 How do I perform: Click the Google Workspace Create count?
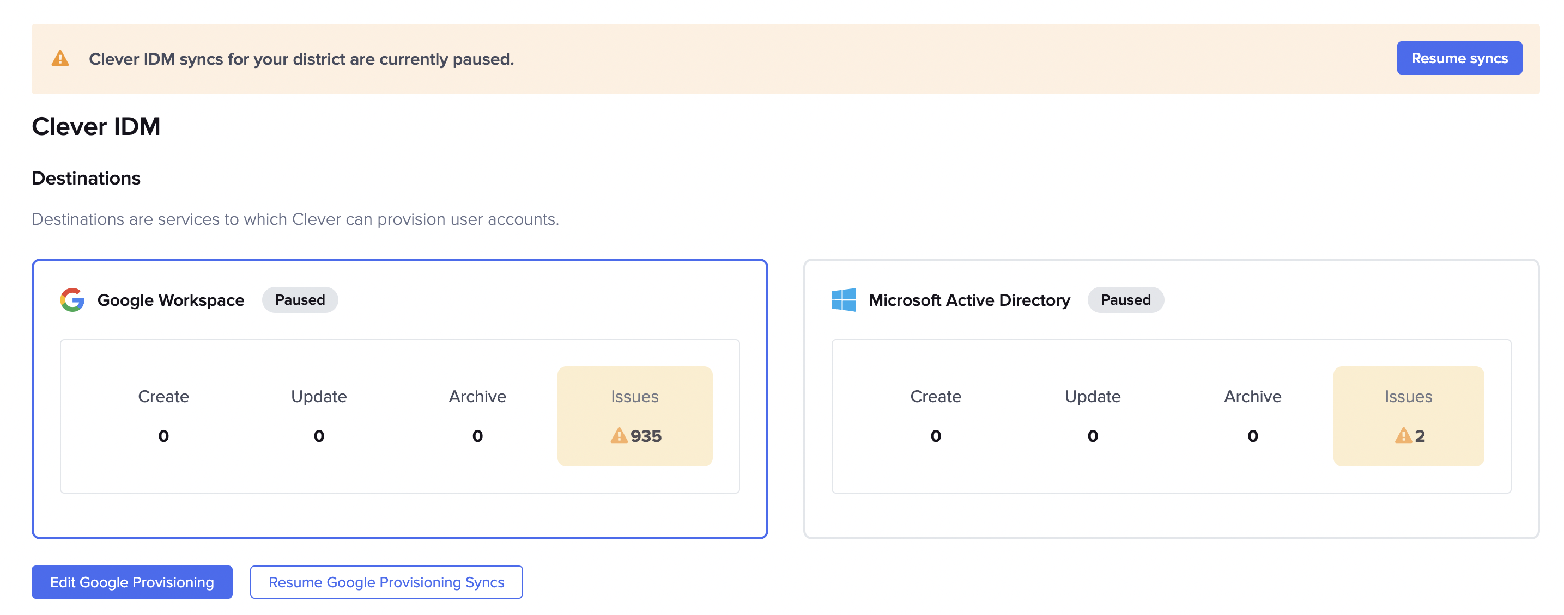(163, 435)
